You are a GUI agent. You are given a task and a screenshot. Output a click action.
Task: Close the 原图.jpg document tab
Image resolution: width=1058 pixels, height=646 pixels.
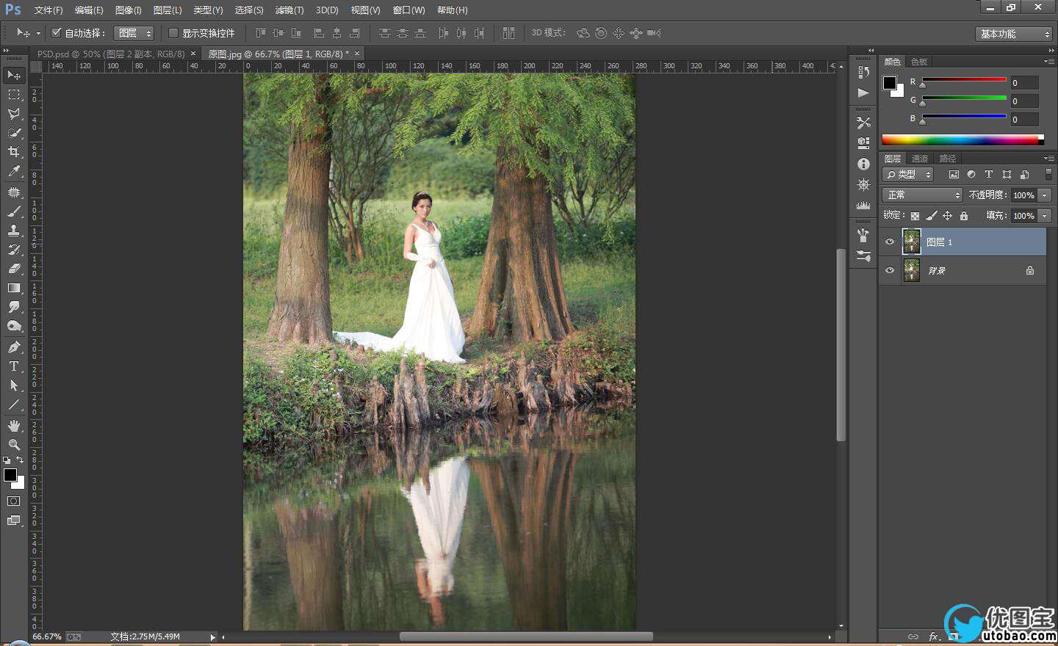coord(357,54)
